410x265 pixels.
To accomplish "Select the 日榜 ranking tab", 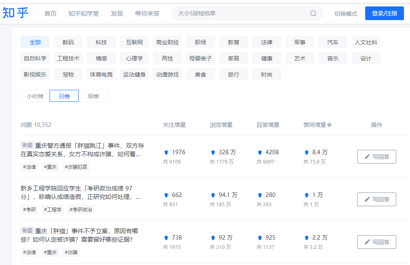I will click(x=64, y=96).
